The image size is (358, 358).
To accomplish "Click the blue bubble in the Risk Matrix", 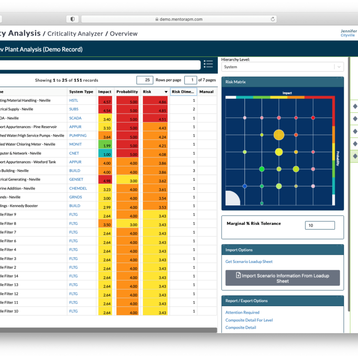I will point(244,186).
